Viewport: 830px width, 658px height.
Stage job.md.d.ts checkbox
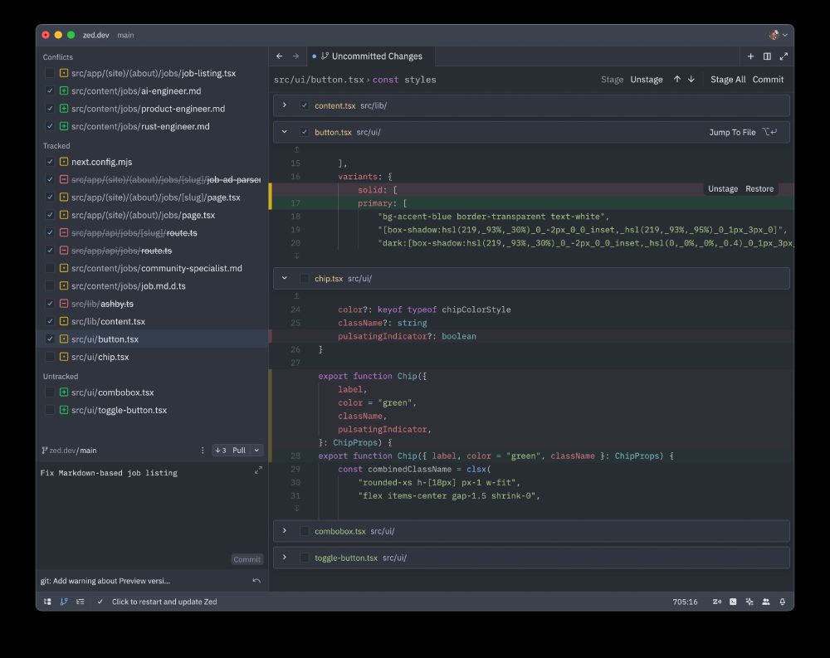point(50,286)
